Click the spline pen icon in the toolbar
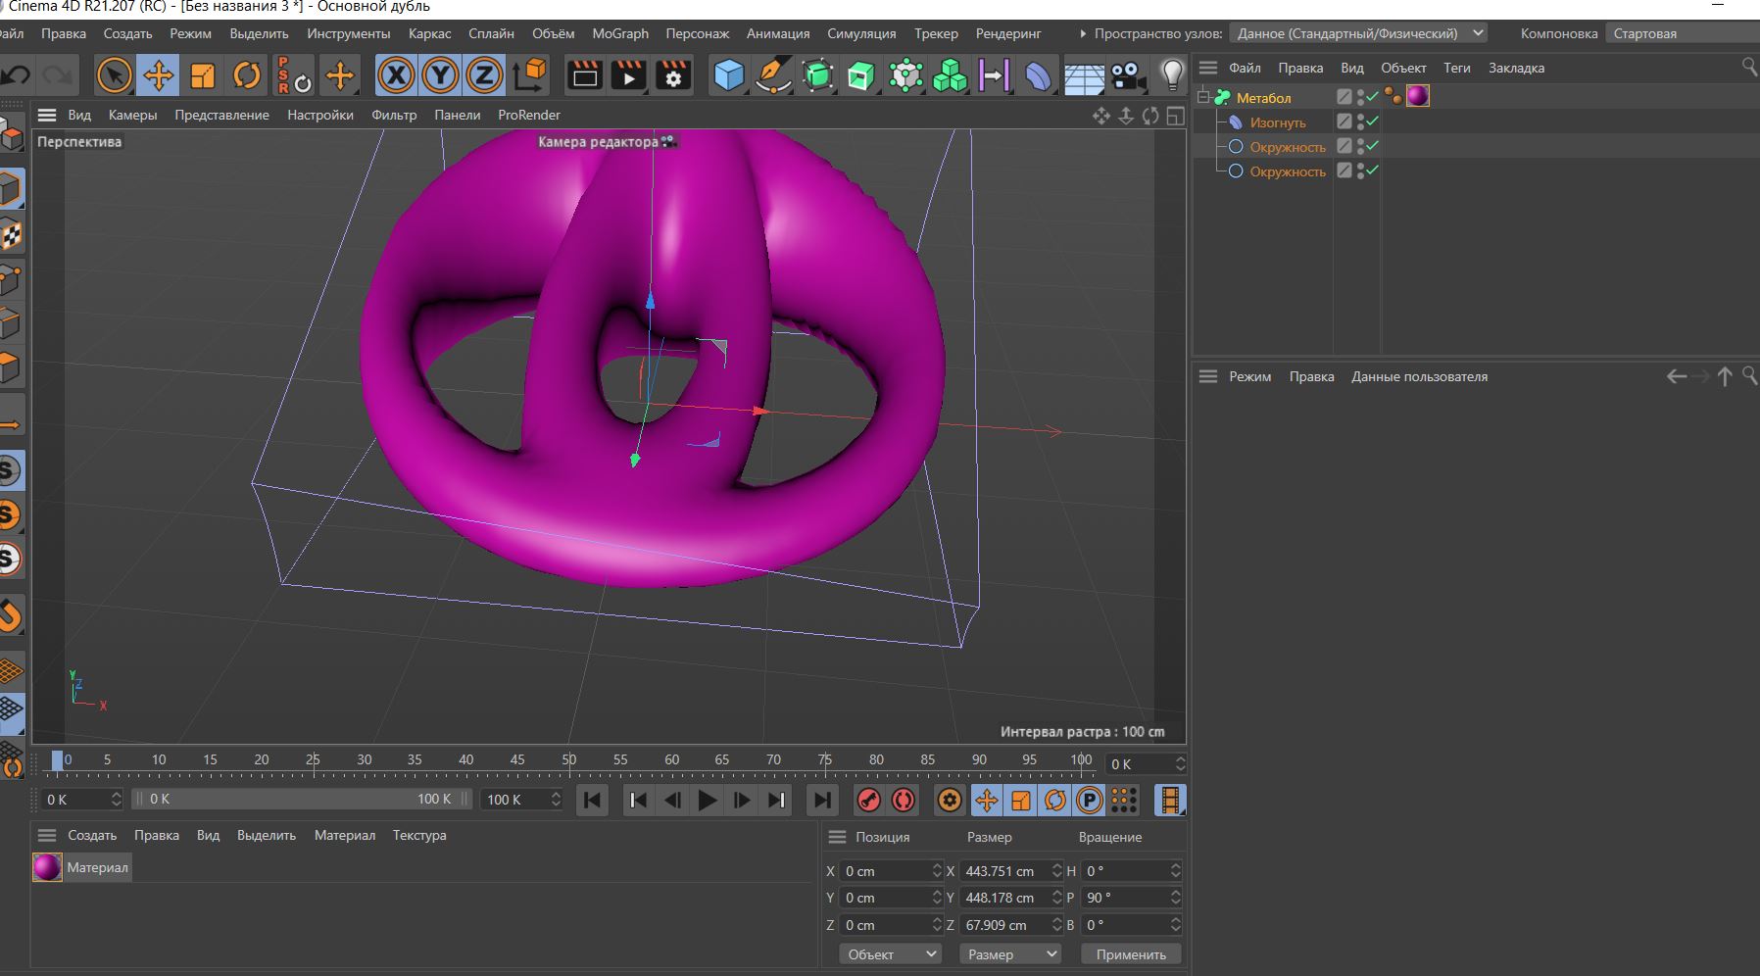The image size is (1760, 976). (773, 75)
